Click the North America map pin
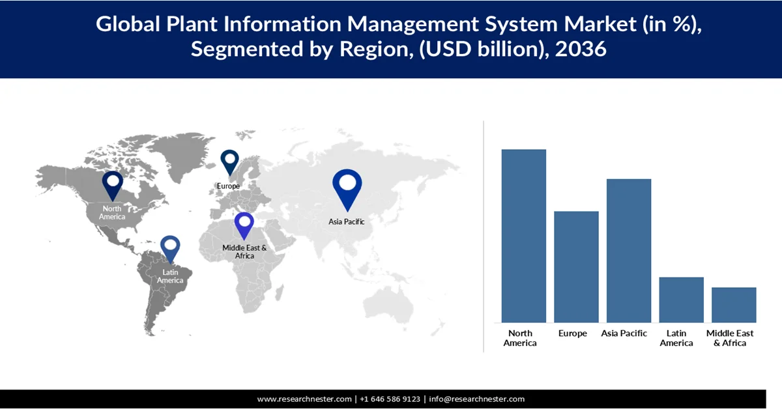 [x=112, y=186]
